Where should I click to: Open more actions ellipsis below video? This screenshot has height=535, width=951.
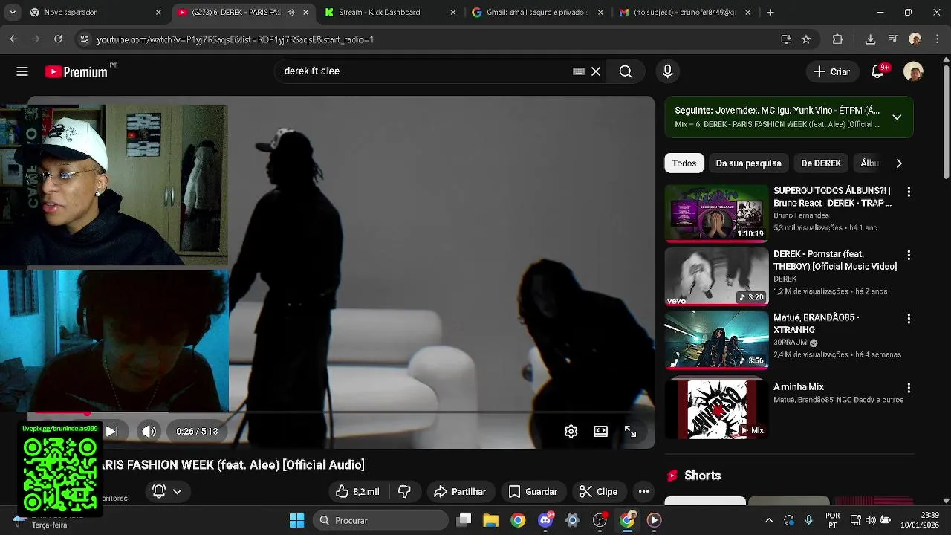[643, 491]
